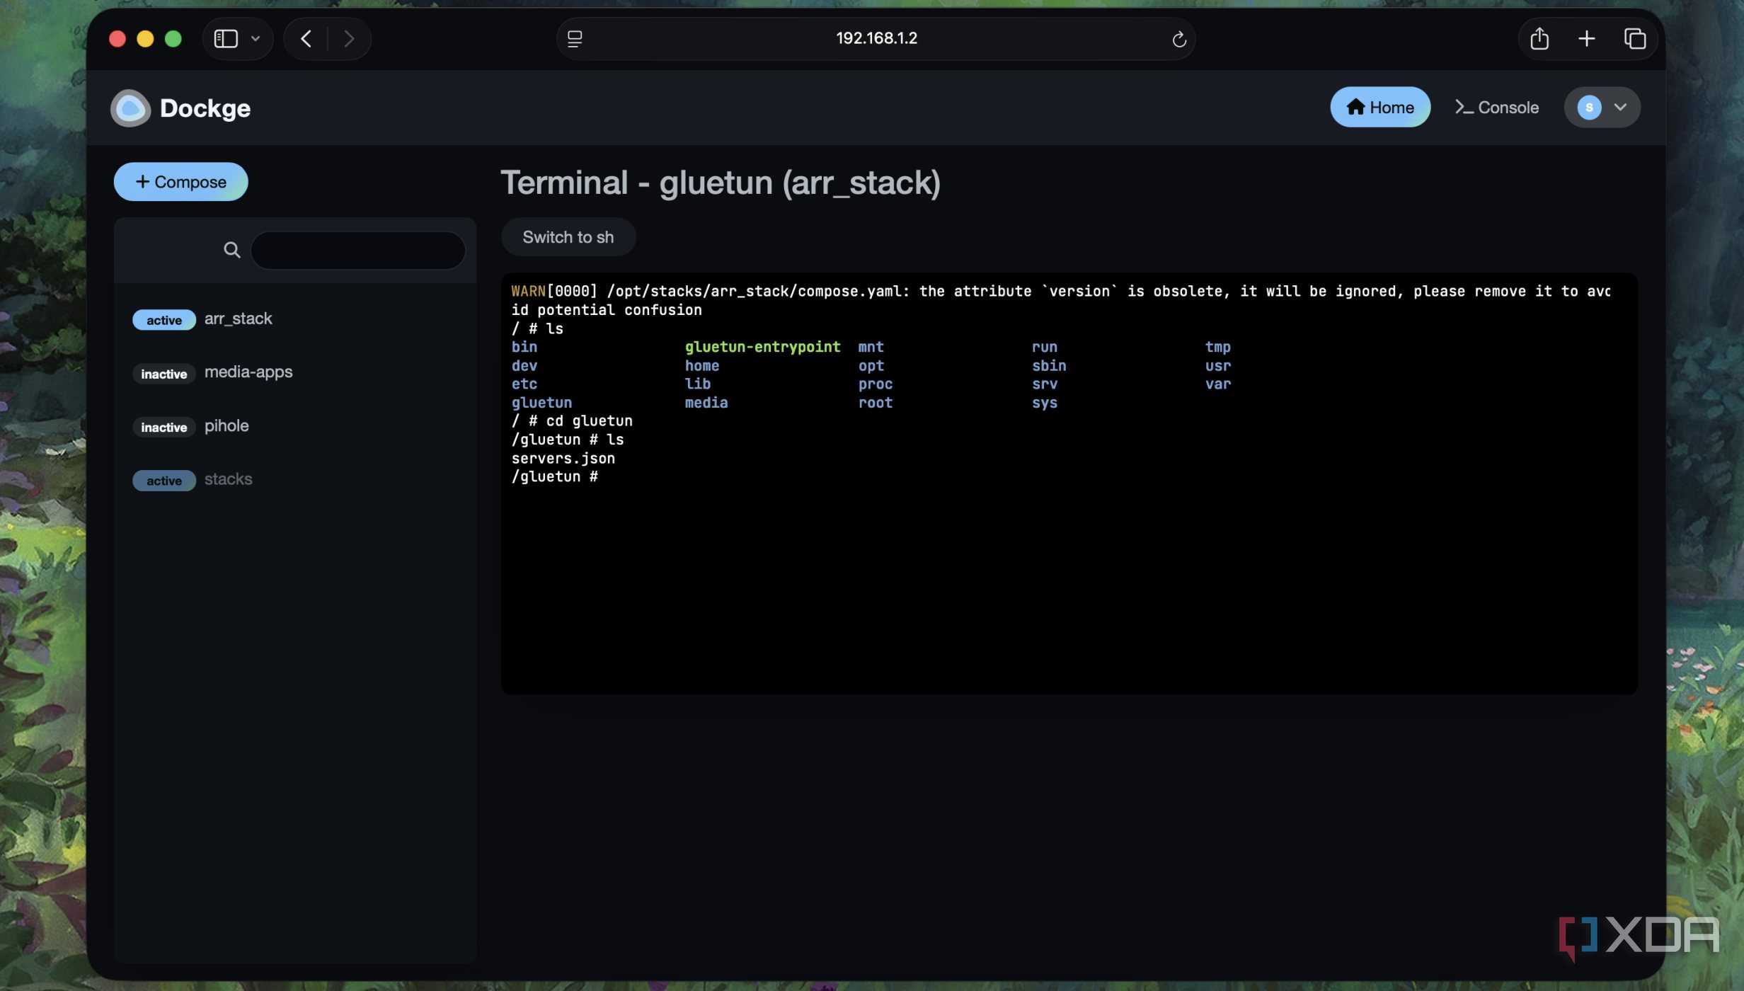Reload the page with the refresh icon
This screenshot has width=1744, height=991.
click(1179, 39)
